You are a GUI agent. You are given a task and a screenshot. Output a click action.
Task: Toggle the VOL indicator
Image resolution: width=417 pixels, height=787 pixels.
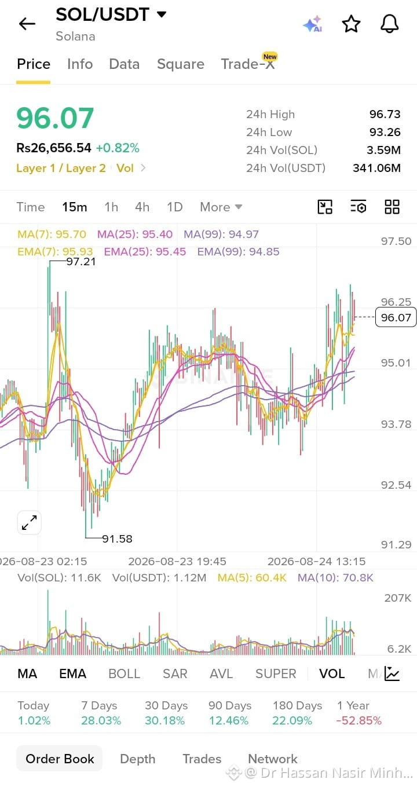332,673
